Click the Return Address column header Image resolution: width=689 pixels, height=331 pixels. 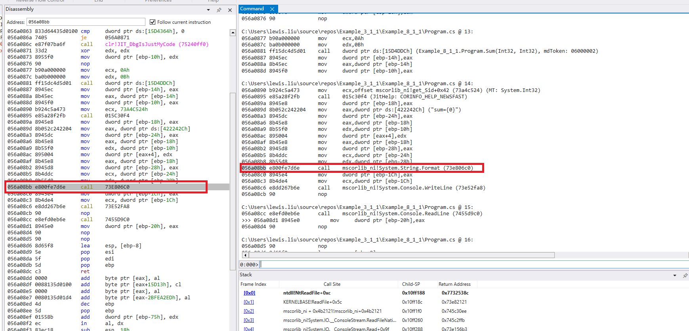click(x=454, y=284)
